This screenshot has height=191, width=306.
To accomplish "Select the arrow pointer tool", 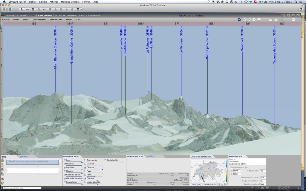I will (239, 20).
